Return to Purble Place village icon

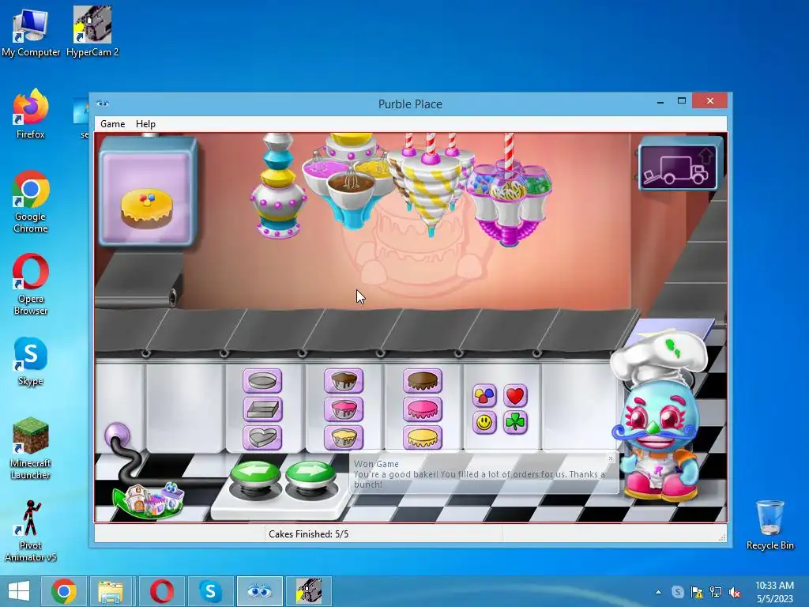[149, 500]
